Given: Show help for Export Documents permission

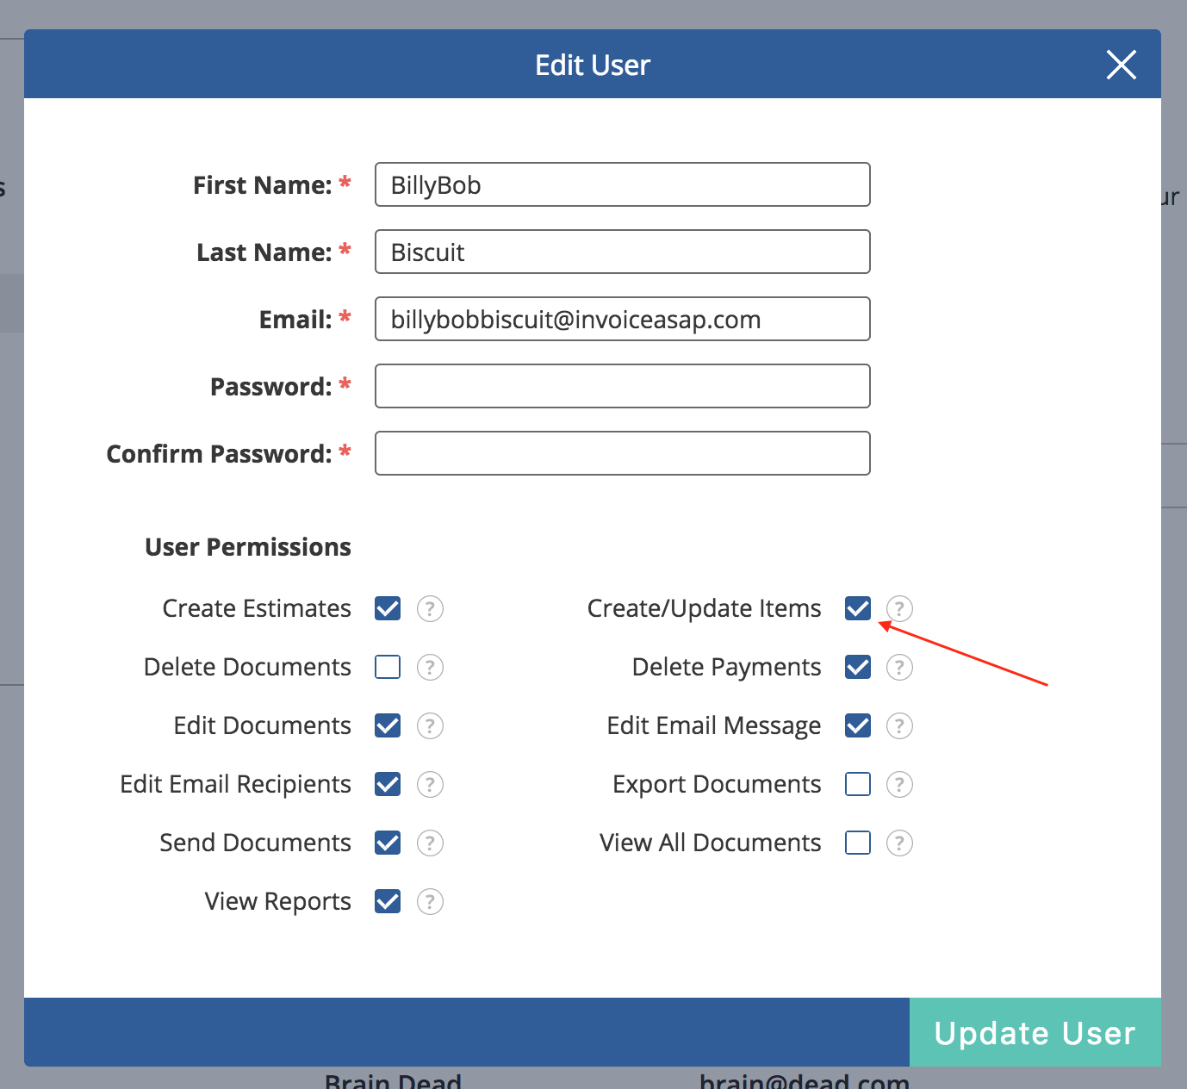Looking at the screenshot, I should (x=899, y=785).
